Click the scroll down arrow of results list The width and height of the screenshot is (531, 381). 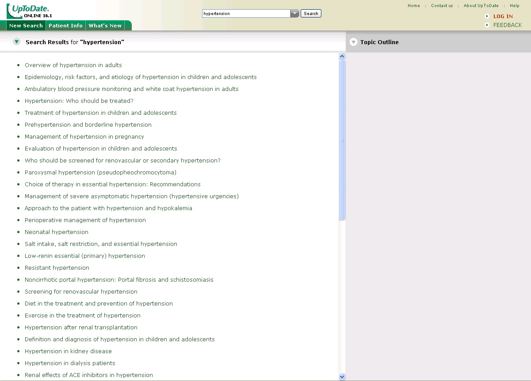(342, 377)
